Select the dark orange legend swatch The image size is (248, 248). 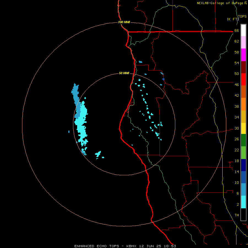[243, 91]
